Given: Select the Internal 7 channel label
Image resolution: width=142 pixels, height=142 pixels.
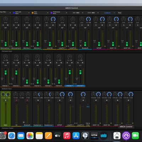Looking at the screenshot, I should click(x=70, y=86).
